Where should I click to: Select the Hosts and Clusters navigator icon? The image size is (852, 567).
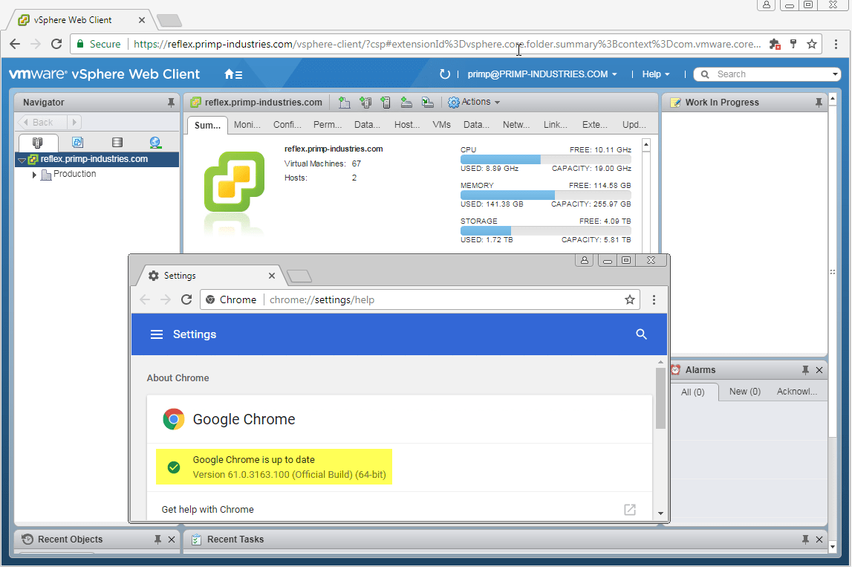[x=37, y=143]
